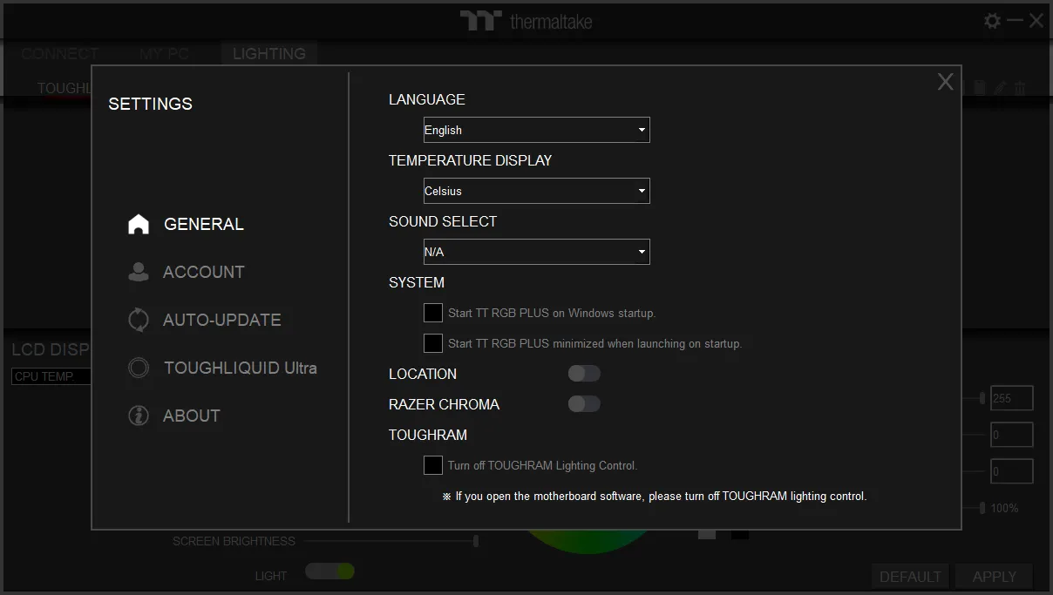Switch to the LIGHTING tab
Viewport: 1053px width, 595px height.
269,53
